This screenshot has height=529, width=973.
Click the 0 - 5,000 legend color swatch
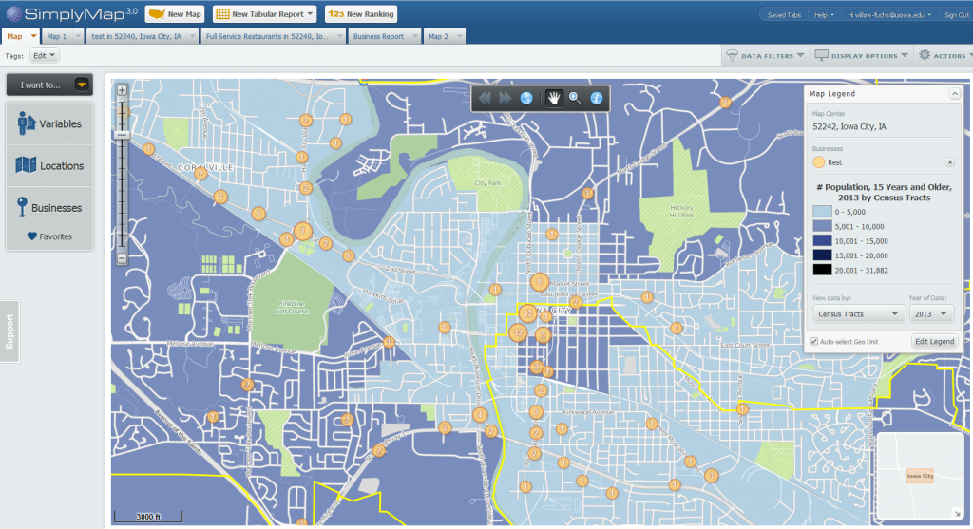822,212
